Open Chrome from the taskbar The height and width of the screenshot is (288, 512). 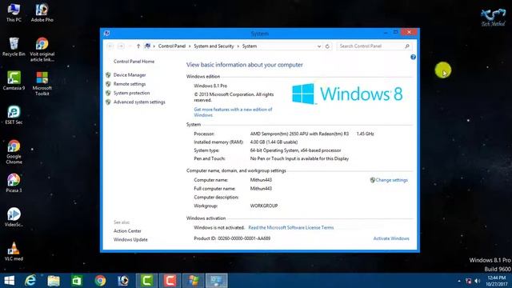(x=100, y=281)
